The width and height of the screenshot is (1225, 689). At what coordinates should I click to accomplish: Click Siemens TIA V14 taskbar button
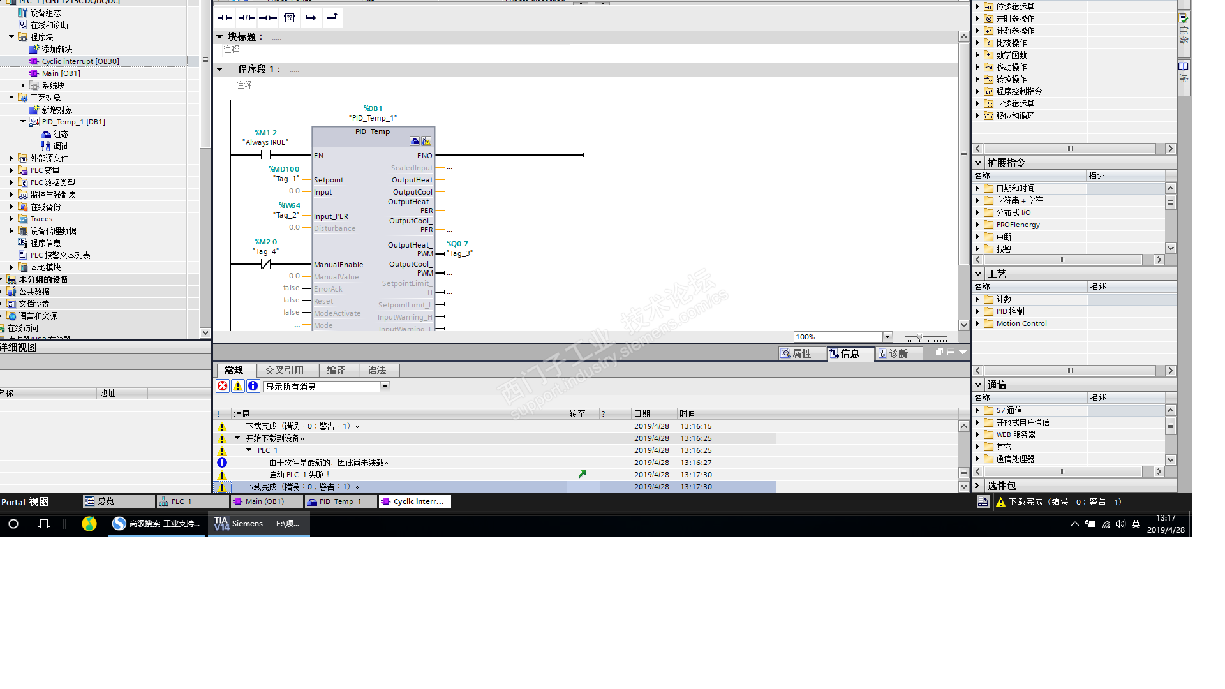(258, 524)
